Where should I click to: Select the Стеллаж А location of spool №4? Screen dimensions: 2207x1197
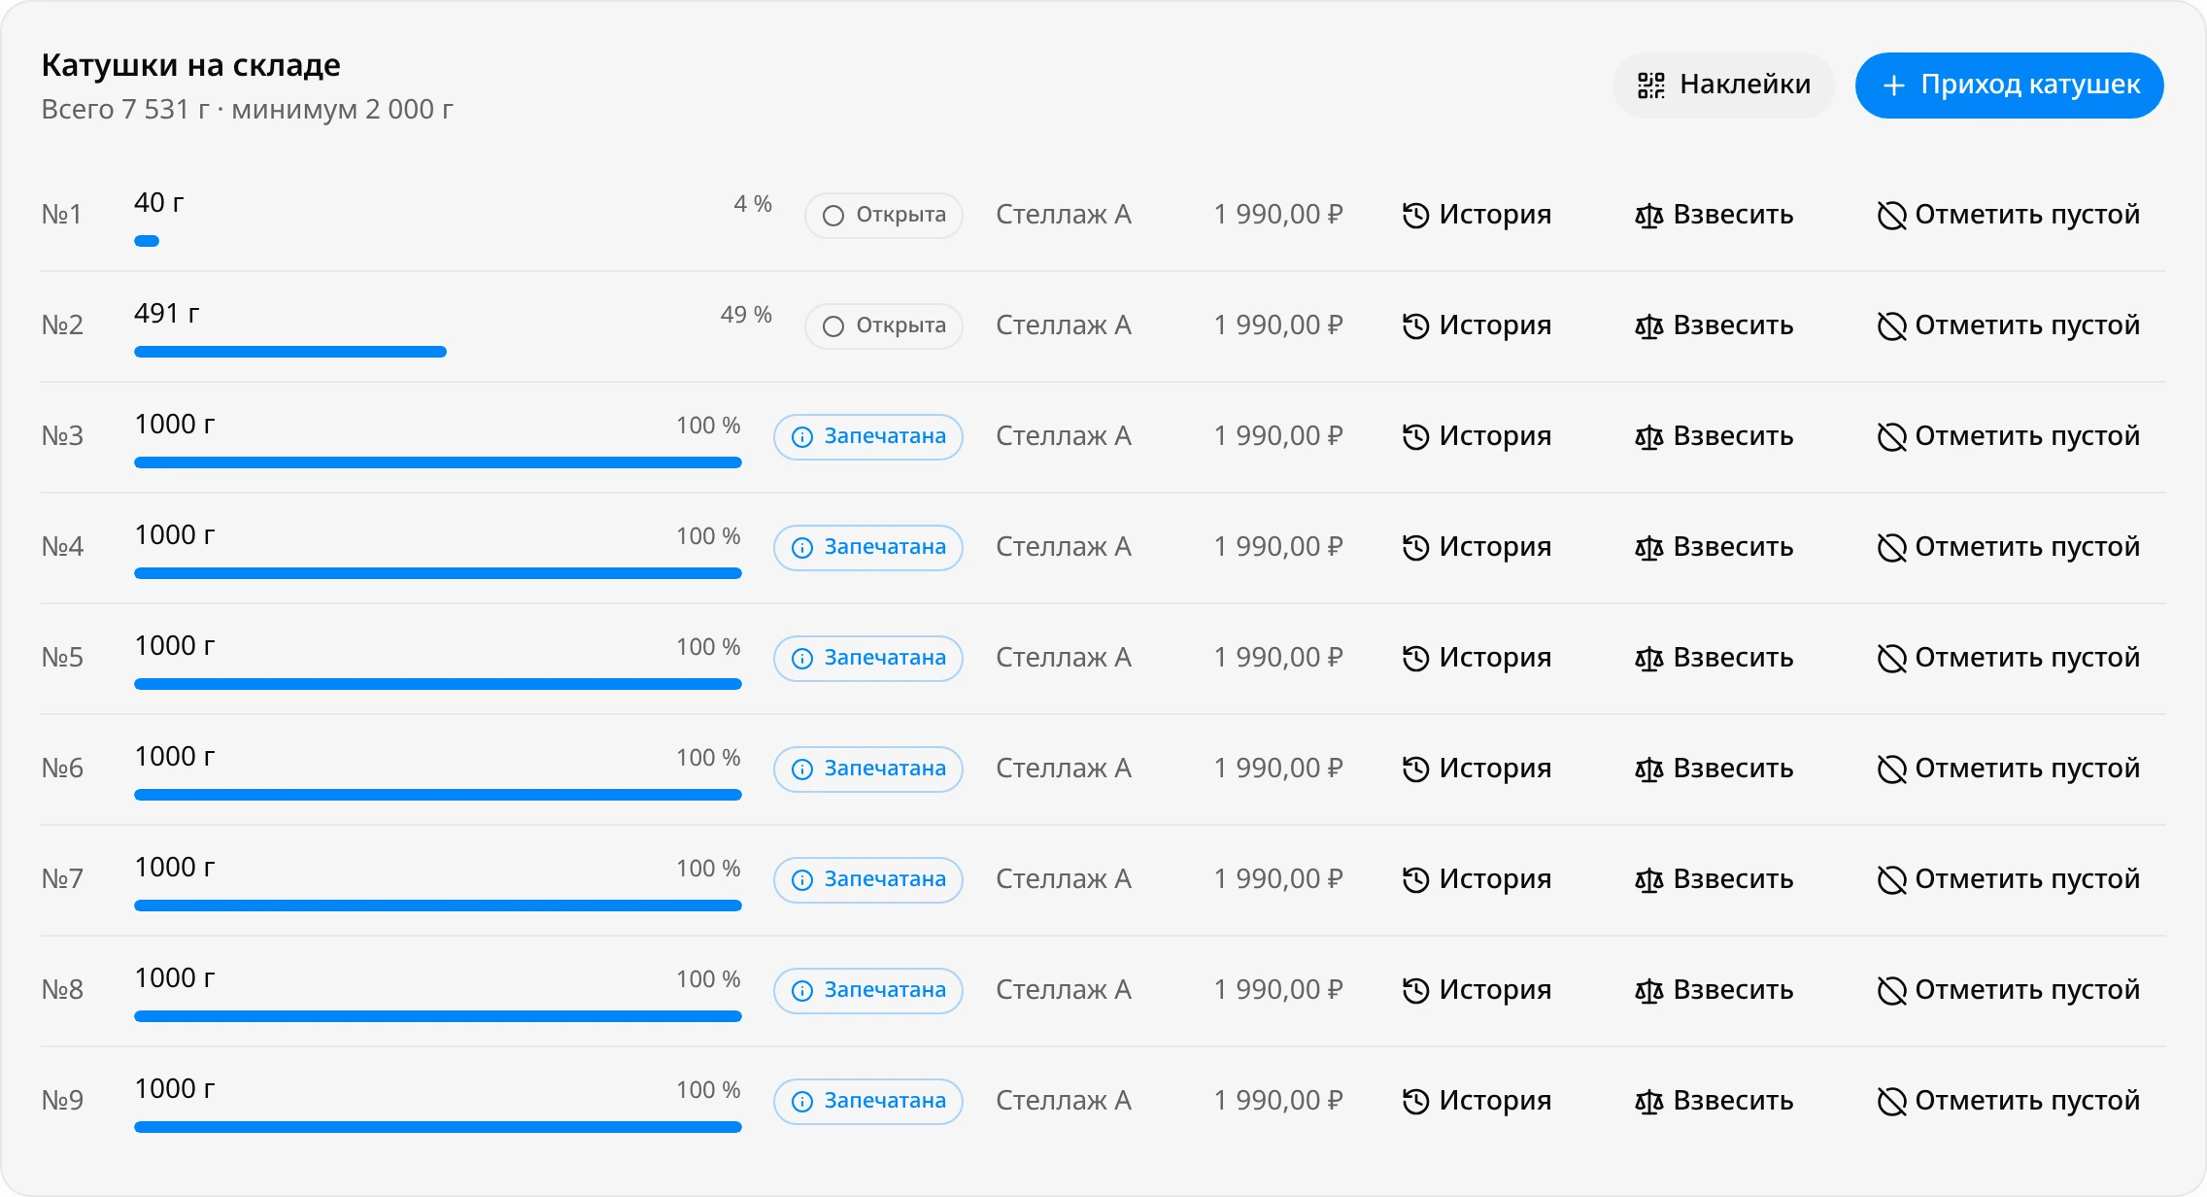(1064, 547)
